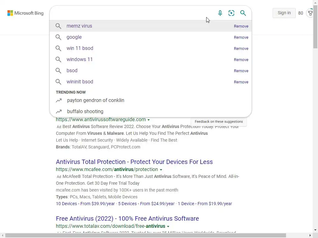Viewport: 318px width, 238px height.
Task: Click magnifier icon beside wininit bsod
Action: pos(58,82)
